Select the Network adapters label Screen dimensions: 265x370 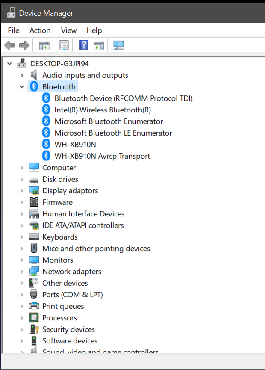click(72, 271)
